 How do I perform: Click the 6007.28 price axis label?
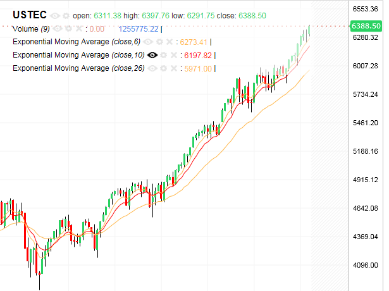(366, 66)
